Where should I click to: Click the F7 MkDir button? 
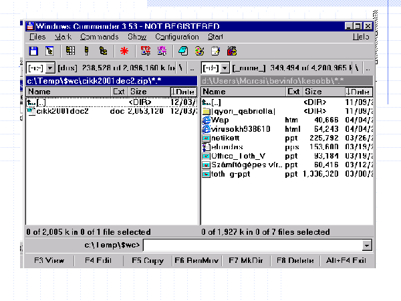pos(247,261)
